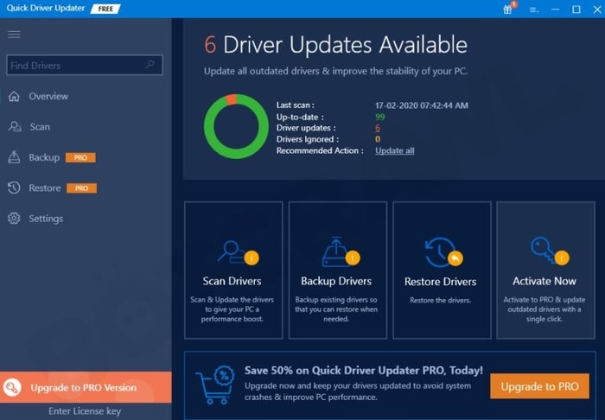Click the green driver status donut chart
This screenshot has width=605, height=420.
[236, 126]
